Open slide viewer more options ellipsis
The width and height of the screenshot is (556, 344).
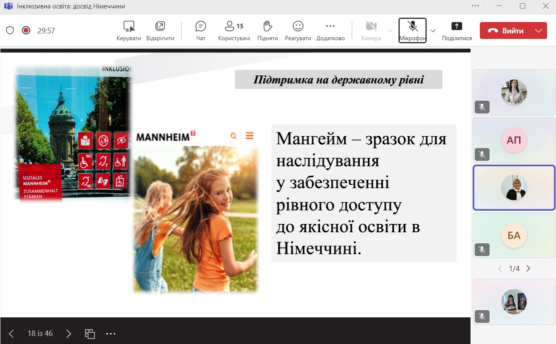click(111, 333)
